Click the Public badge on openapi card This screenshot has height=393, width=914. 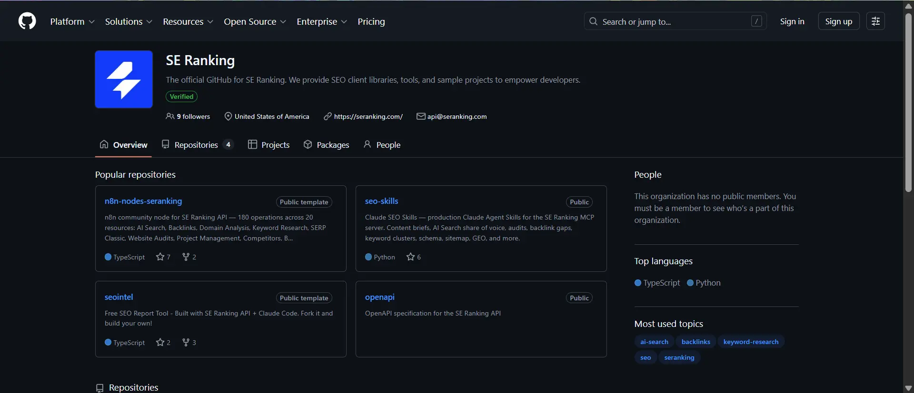tap(579, 298)
